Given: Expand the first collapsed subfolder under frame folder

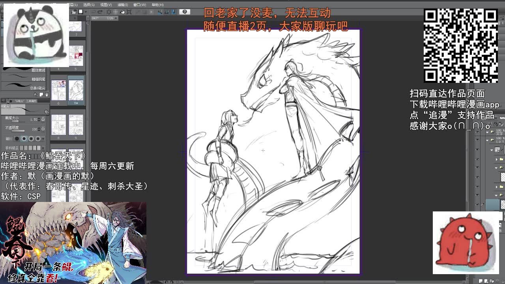Looking at the screenshot, I should tap(497, 159).
